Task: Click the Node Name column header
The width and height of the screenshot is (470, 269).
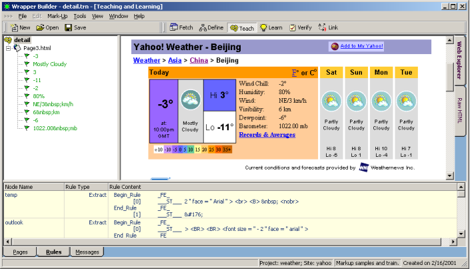Action: (x=34, y=187)
